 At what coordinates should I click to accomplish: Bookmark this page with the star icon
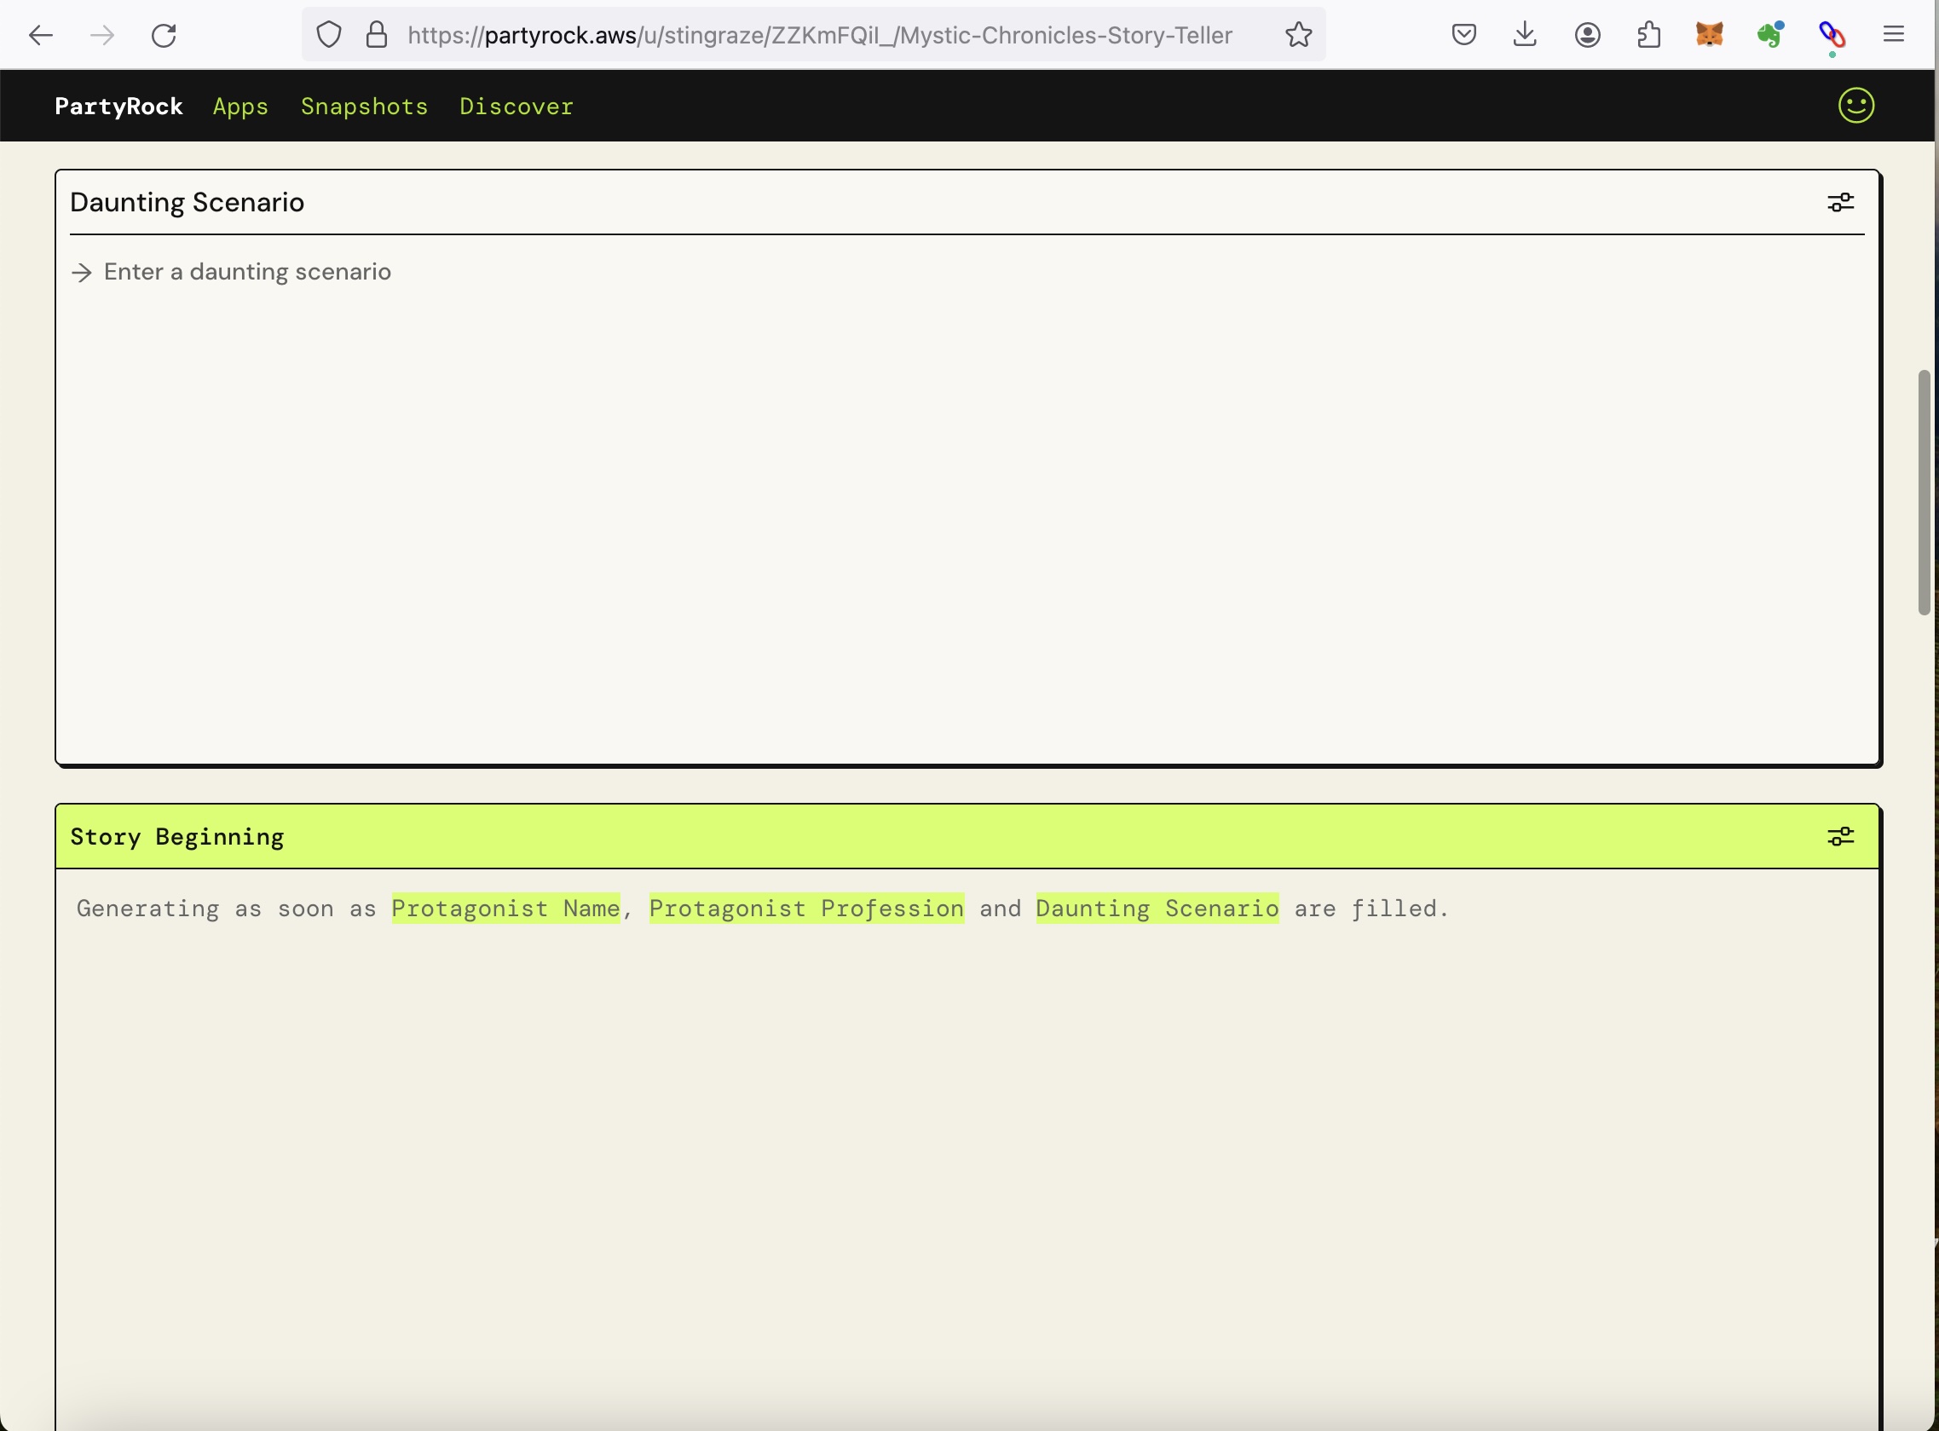point(1298,35)
